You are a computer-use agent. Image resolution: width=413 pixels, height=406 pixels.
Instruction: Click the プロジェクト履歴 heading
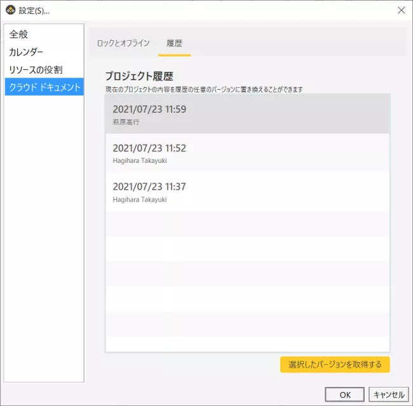click(139, 76)
